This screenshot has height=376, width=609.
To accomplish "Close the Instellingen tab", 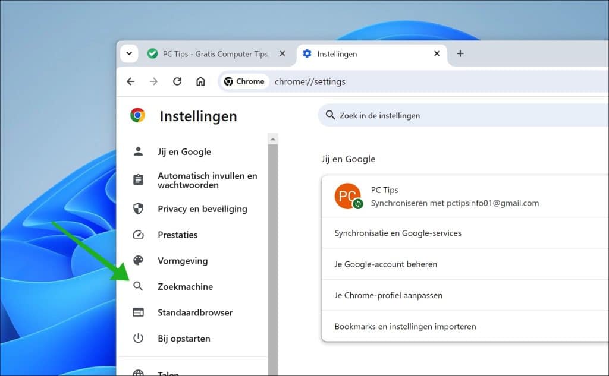I will click(x=437, y=53).
